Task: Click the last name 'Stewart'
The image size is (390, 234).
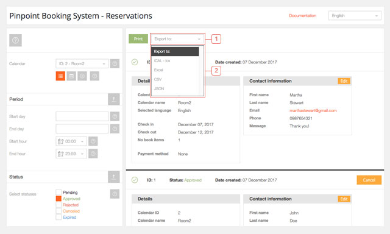Action: pos(296,103)
